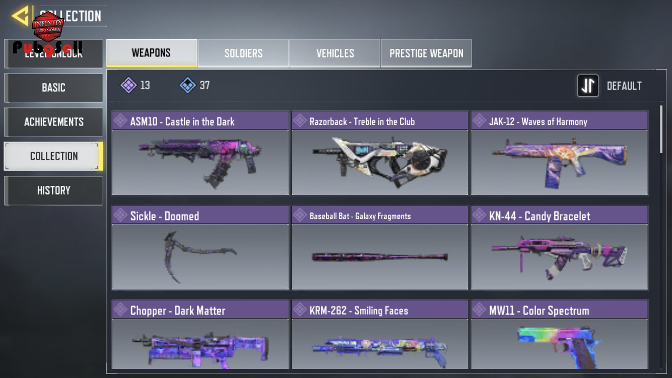Click rarity icon beside Razorback title
Image resolution: width=672 pixels, height=378 pixels.
[x=300, y=120]
